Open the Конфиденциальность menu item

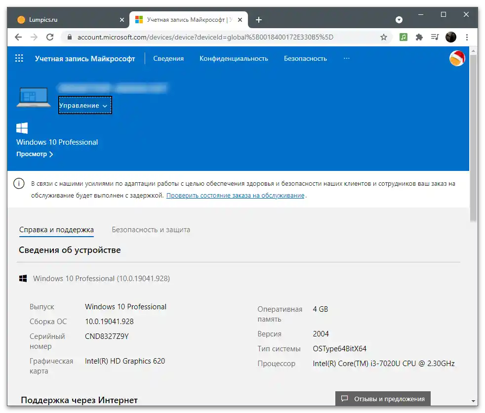pos(234,58)
